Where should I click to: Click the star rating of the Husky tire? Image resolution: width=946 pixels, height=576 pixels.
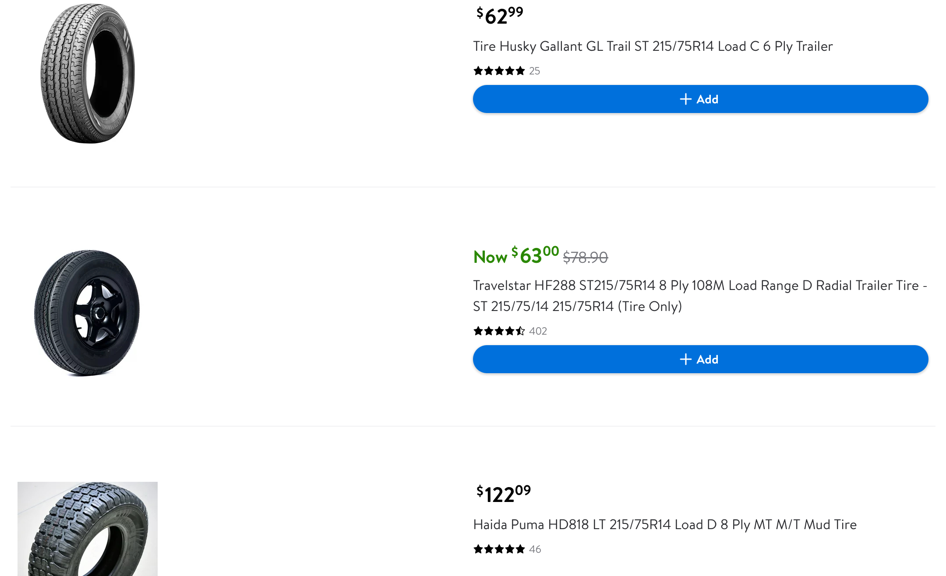coord(499,71)
